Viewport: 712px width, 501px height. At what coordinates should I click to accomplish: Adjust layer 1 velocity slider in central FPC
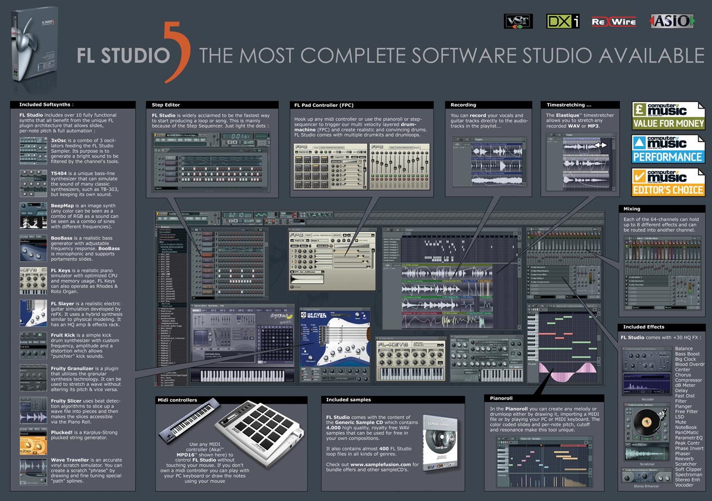[x=352, y=251]
